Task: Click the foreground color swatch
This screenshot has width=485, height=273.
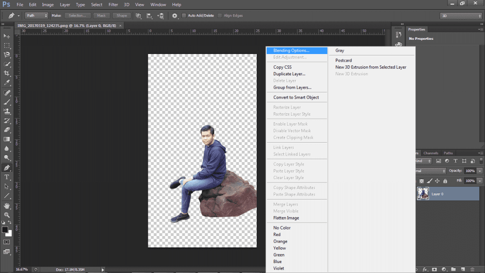Action: coord(5,230)
